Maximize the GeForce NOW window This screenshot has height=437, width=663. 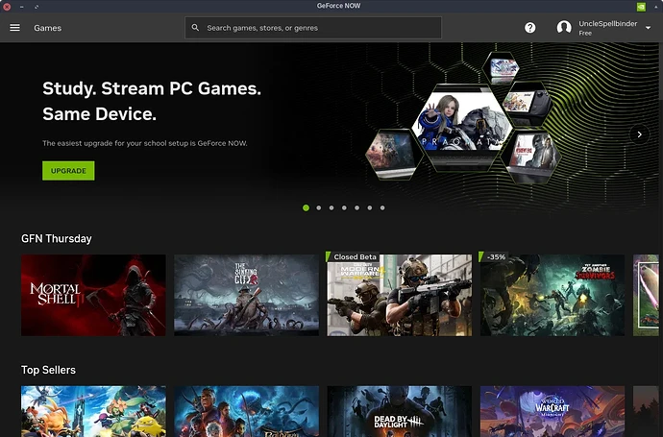tap(37, 7)
